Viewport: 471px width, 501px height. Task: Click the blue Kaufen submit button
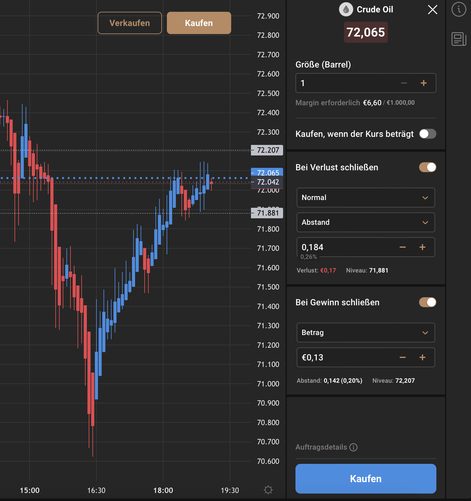pyautogui.click(x=366, y=479)
